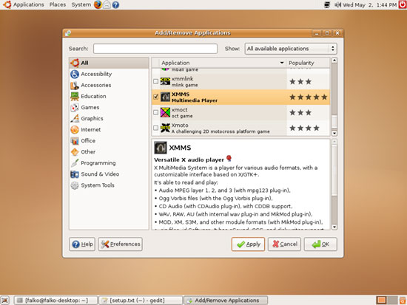Click the Sound & Video category icon
407x305 pixels.
[75, 174]
